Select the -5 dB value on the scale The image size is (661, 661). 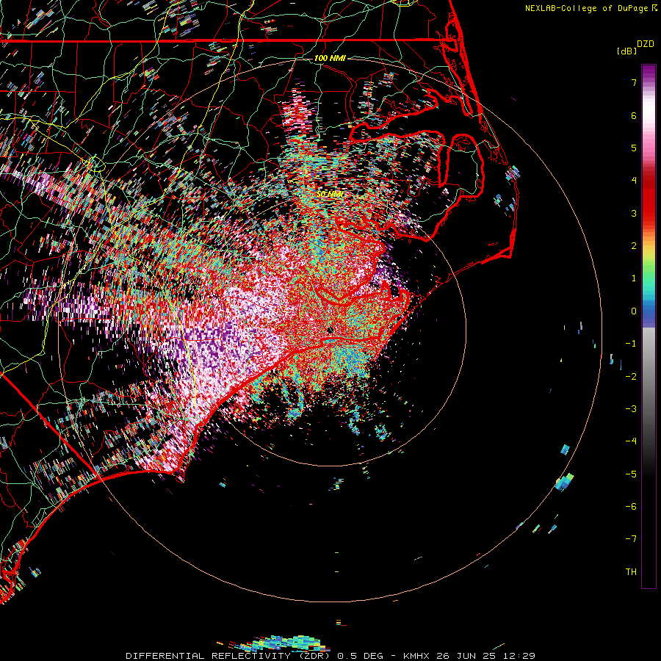[631, 474]
